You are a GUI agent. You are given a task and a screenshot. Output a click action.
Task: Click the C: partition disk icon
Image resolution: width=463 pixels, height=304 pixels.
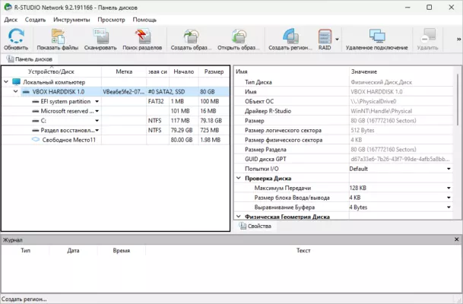click(36, 121)
